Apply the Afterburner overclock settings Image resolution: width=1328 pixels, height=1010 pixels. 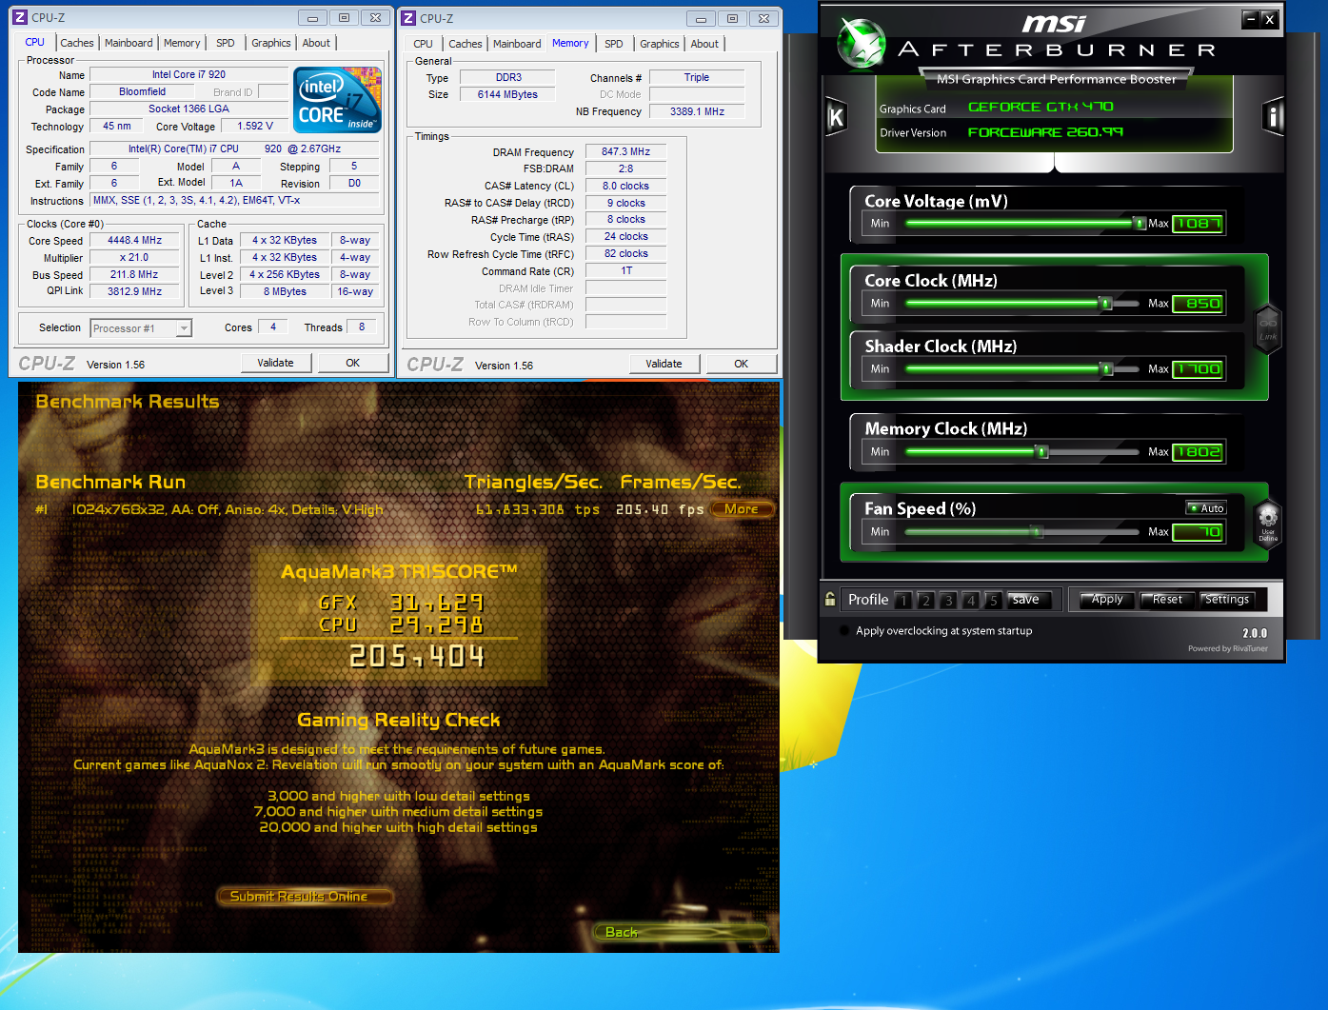(x=1107, y=600)
